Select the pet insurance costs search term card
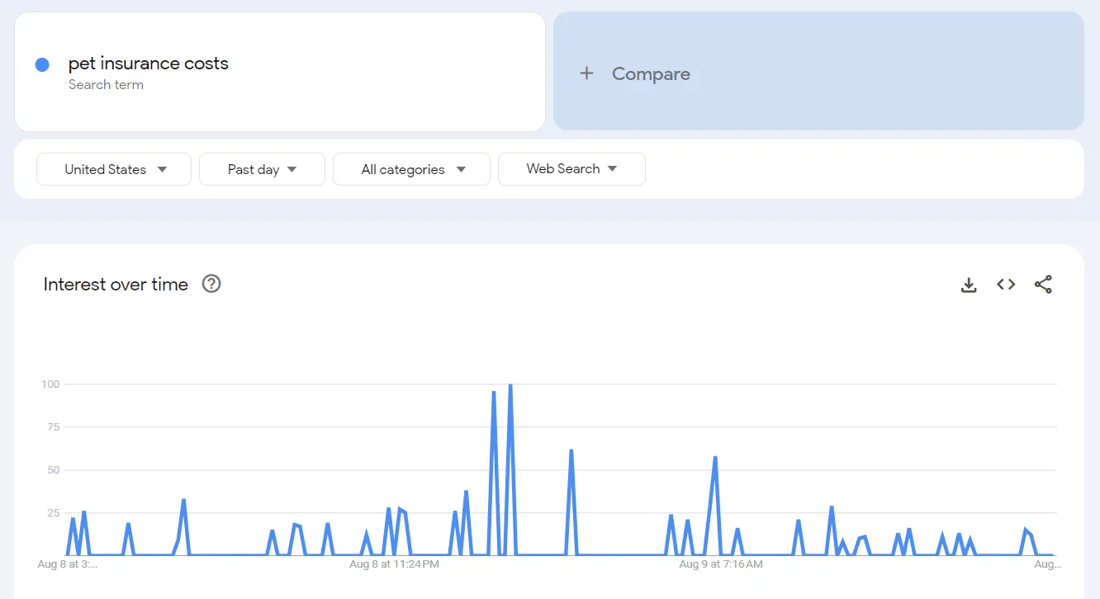The width and height of the screenshot is (1100, 599). click(x=281, y=72)
